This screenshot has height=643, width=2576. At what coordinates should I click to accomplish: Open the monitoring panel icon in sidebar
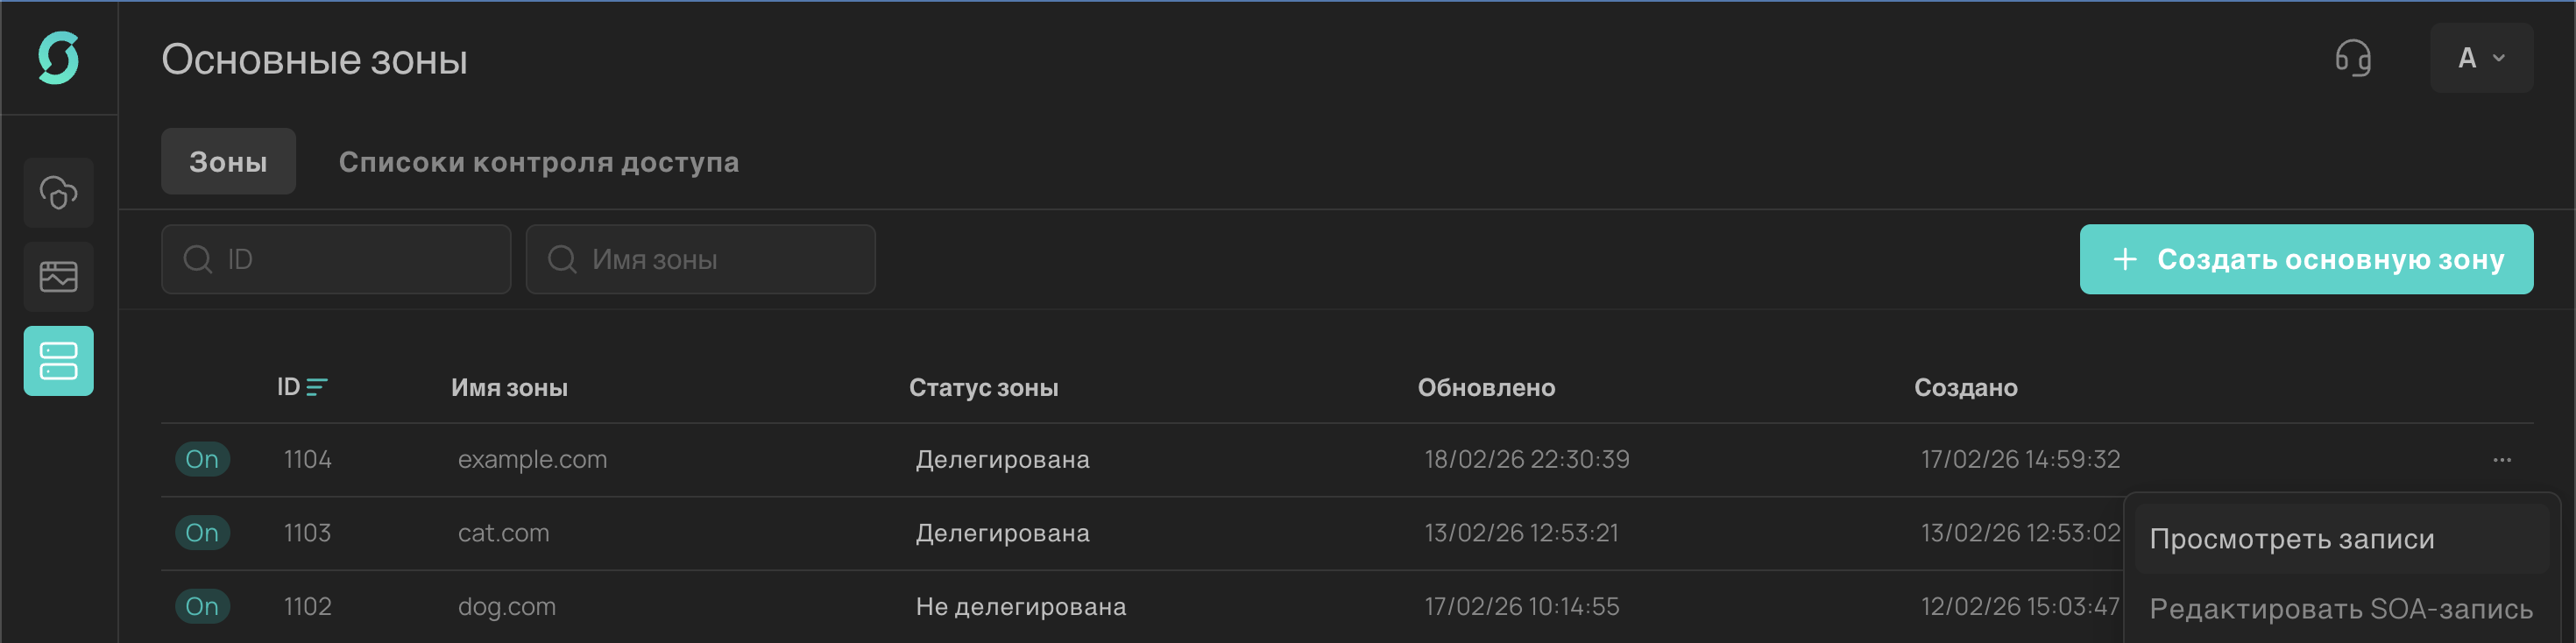[x=58, y=276]
